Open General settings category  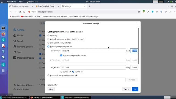tap(19, 30)
